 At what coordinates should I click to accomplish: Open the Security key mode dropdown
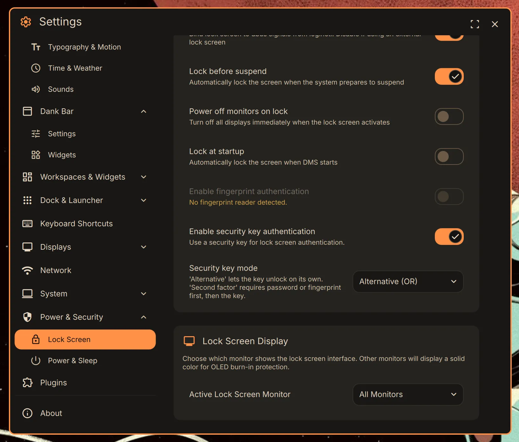(408, 282)
